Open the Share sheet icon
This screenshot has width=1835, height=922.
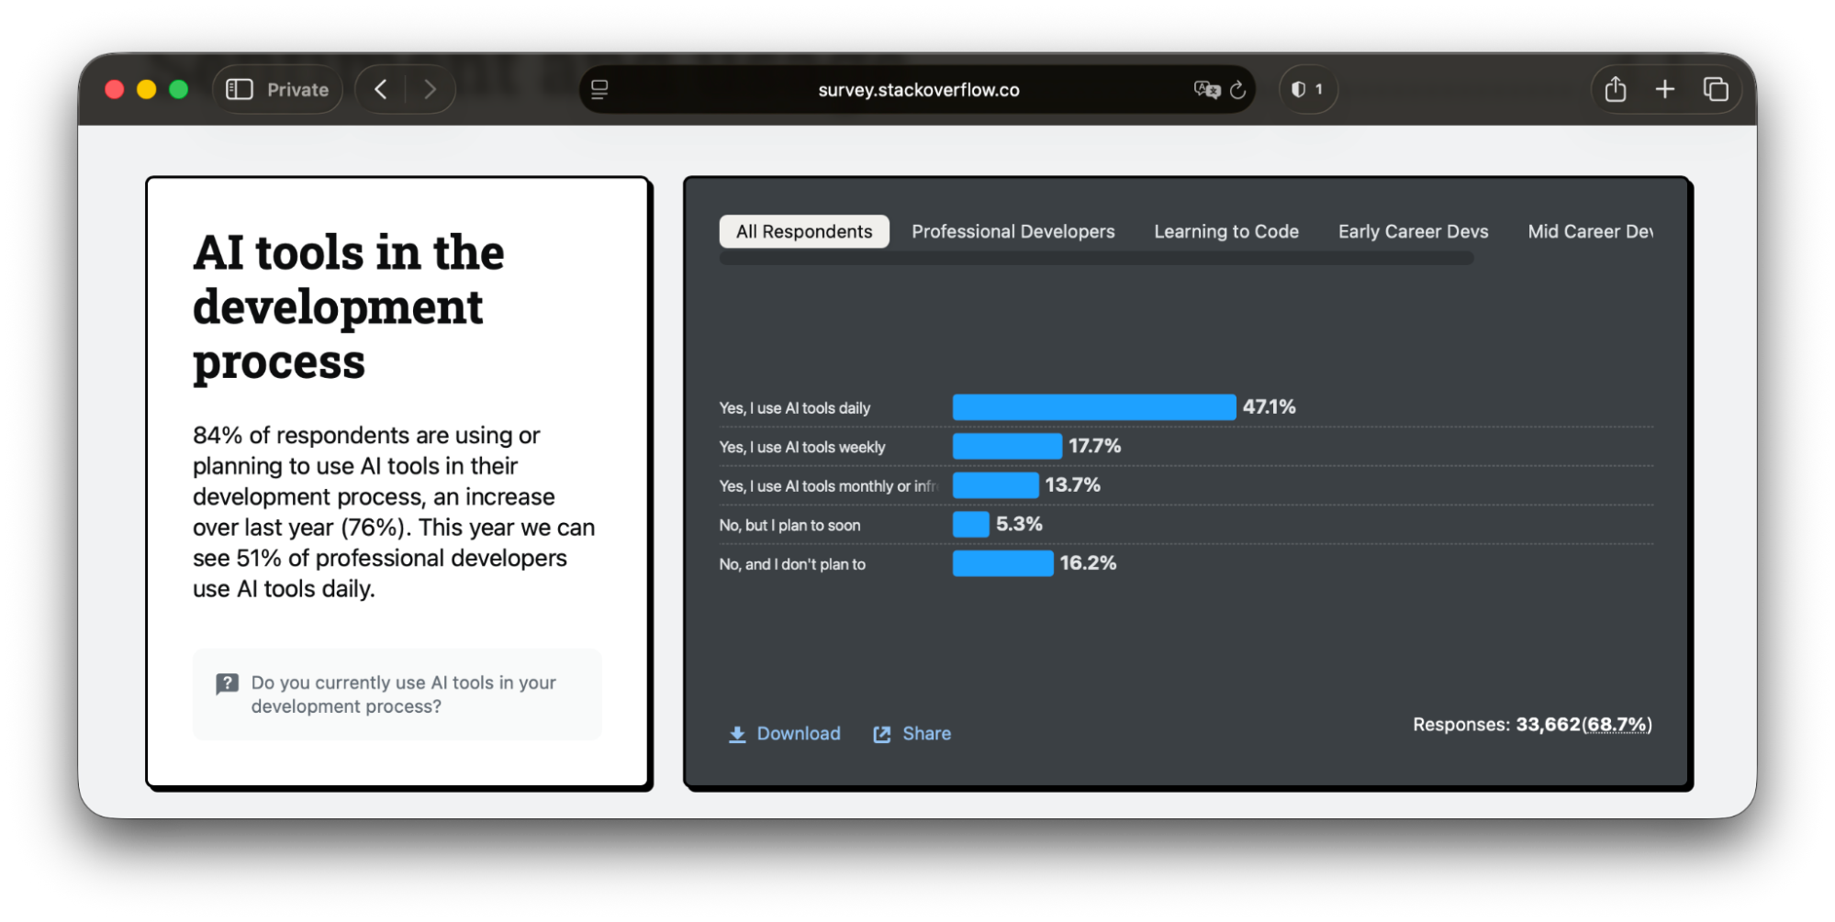(1615, 89)
